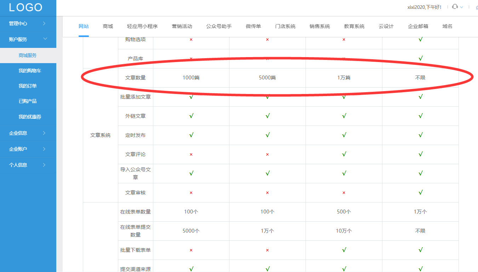Screen dimensions: 478x272
Task: Click the vertical scrollbar on the right
Action: (x=476, y=142)
